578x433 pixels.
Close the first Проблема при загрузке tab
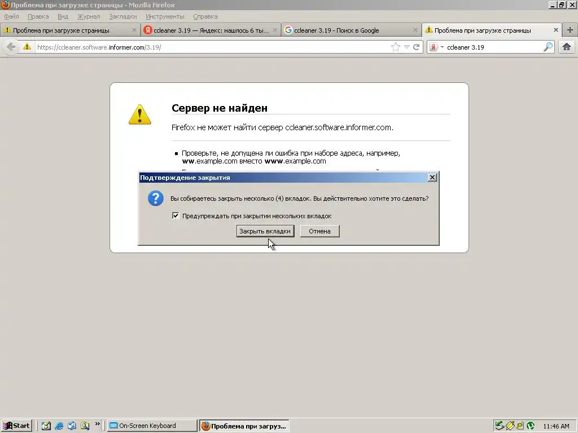click(134, 30)
